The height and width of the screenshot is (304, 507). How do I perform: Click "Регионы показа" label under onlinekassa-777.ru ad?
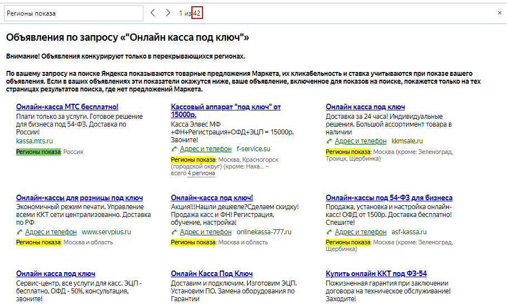[x=193, y=242]
